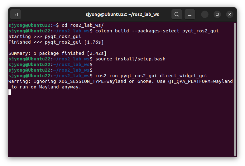Image resolution: width=245 pixels, height=166 pixels.
Task: Click the vertical scrollbar of the terminal
Action: pyautogui.click(x=235, y=89)
